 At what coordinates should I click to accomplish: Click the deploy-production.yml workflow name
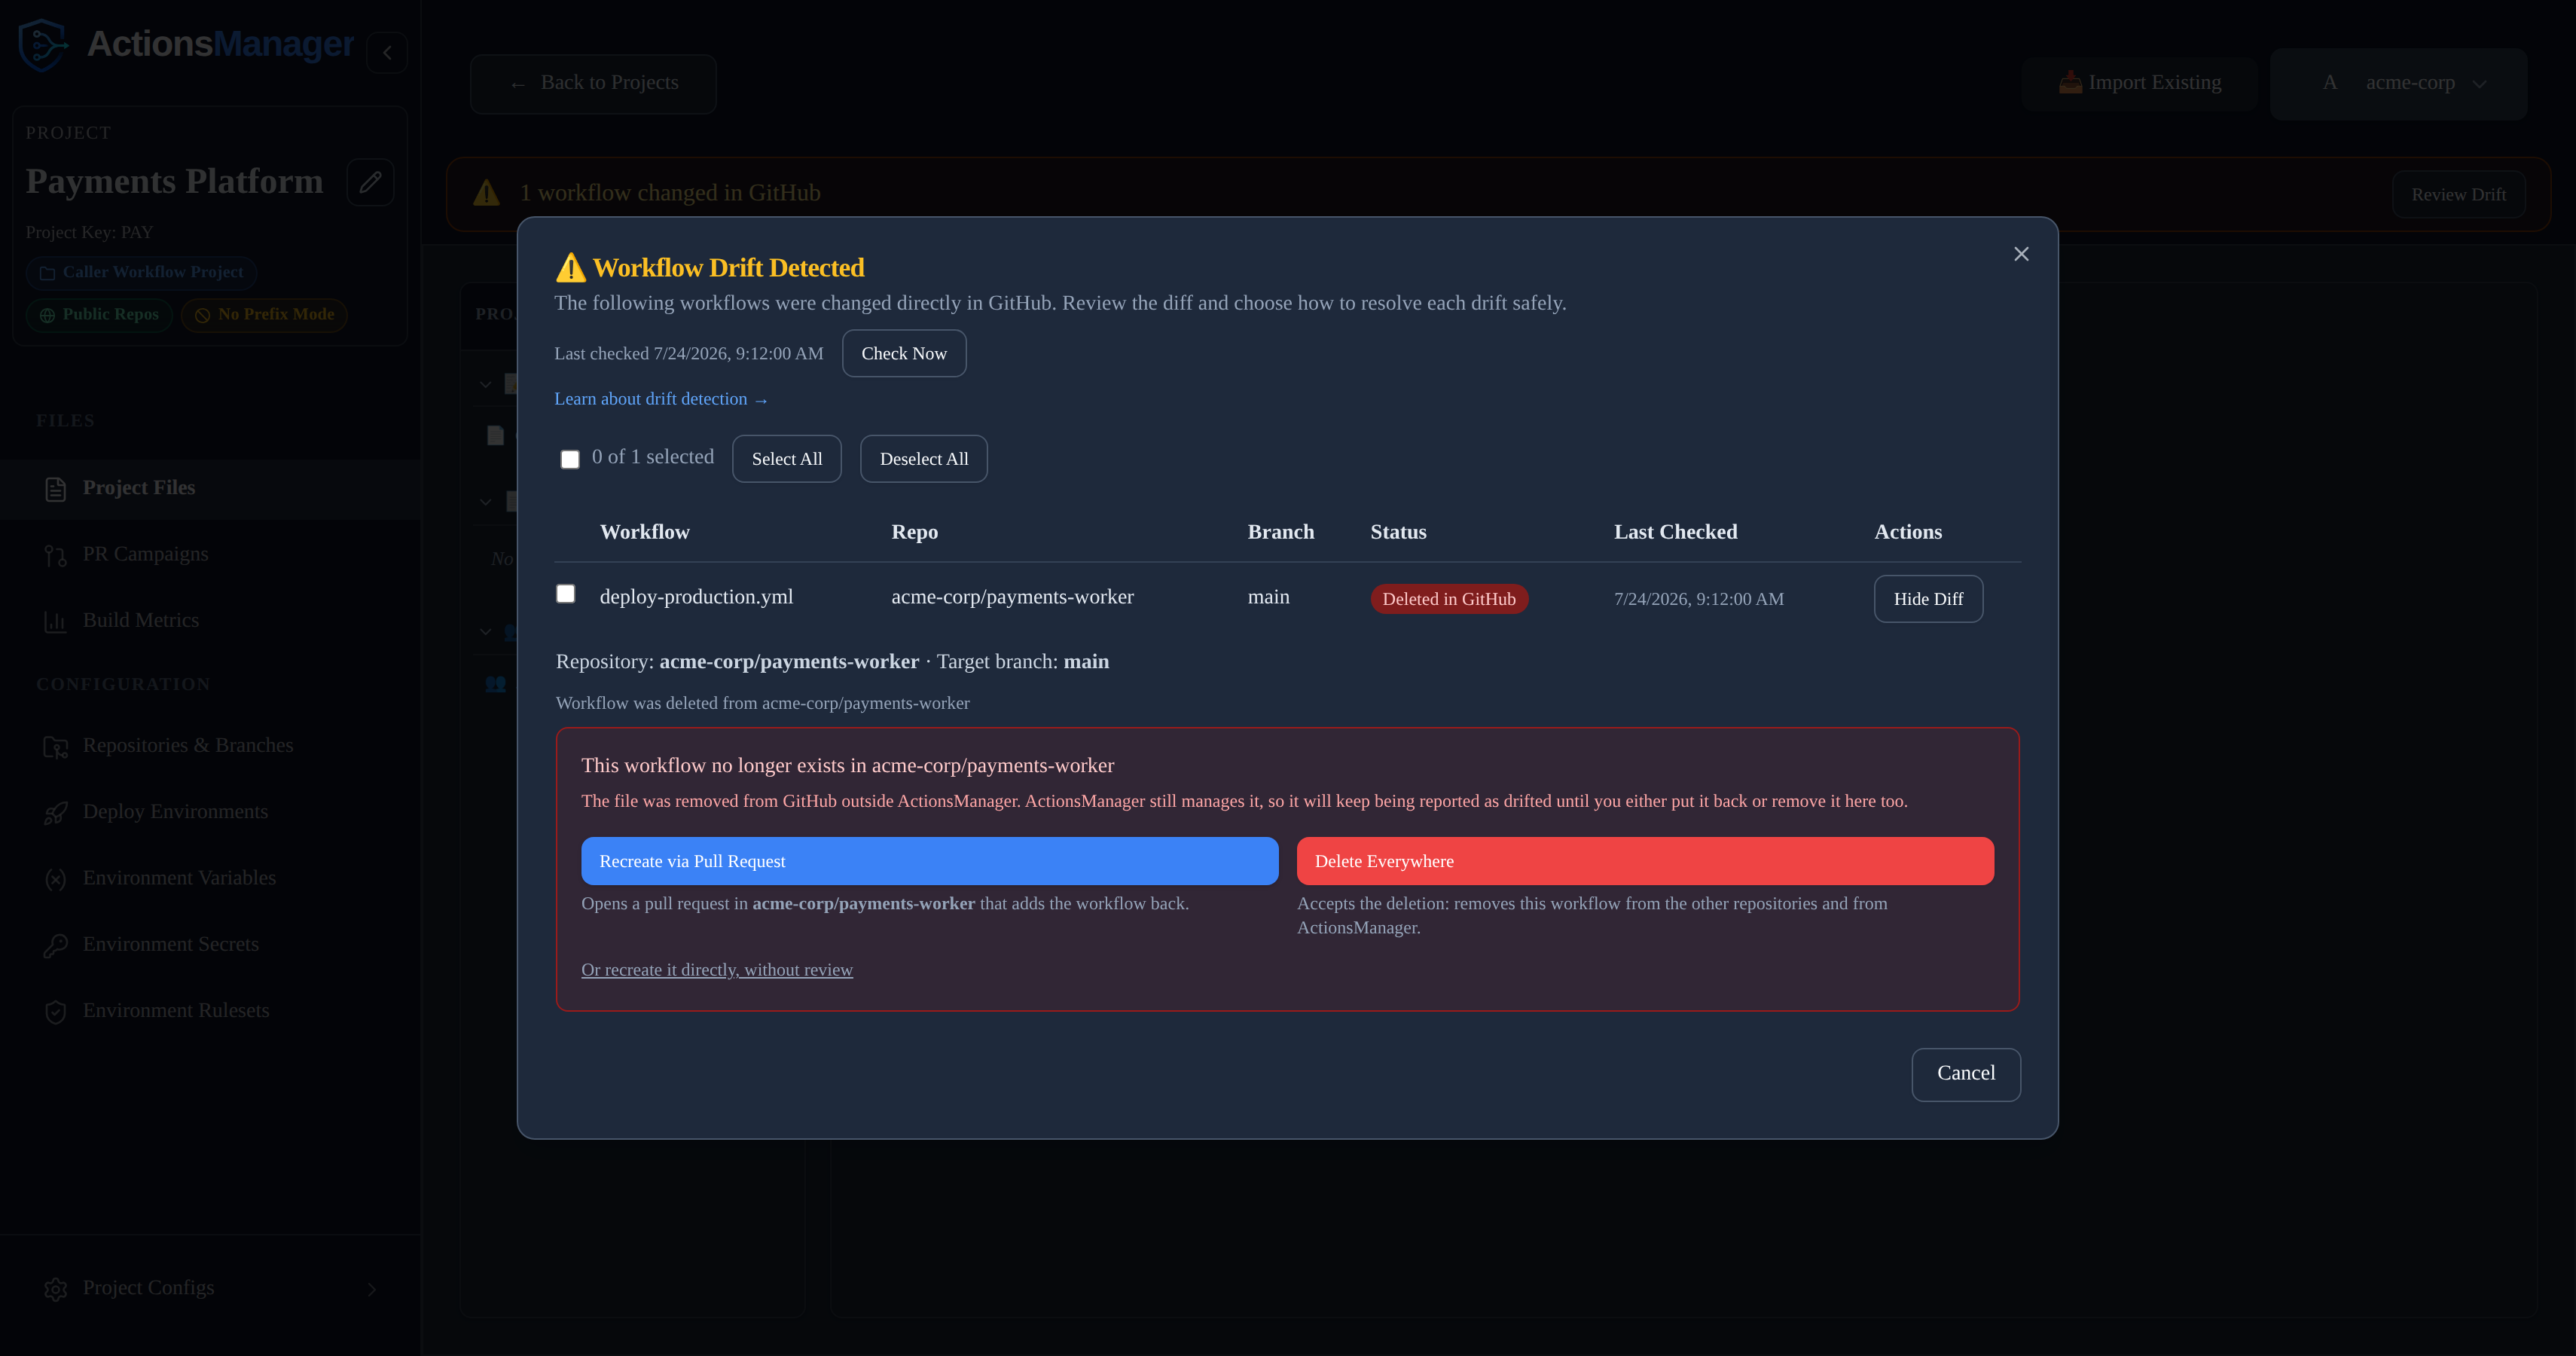[696, 597]
